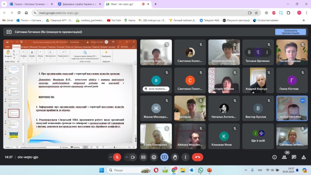Switch to the Державна служба України tab
The width and height of the screenshot is (311, 175).
[79, 4]
